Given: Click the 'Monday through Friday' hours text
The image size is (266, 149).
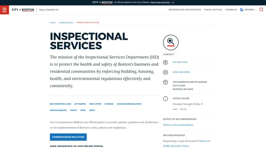Looking at the screenshot, I should (x=188, y=107).
